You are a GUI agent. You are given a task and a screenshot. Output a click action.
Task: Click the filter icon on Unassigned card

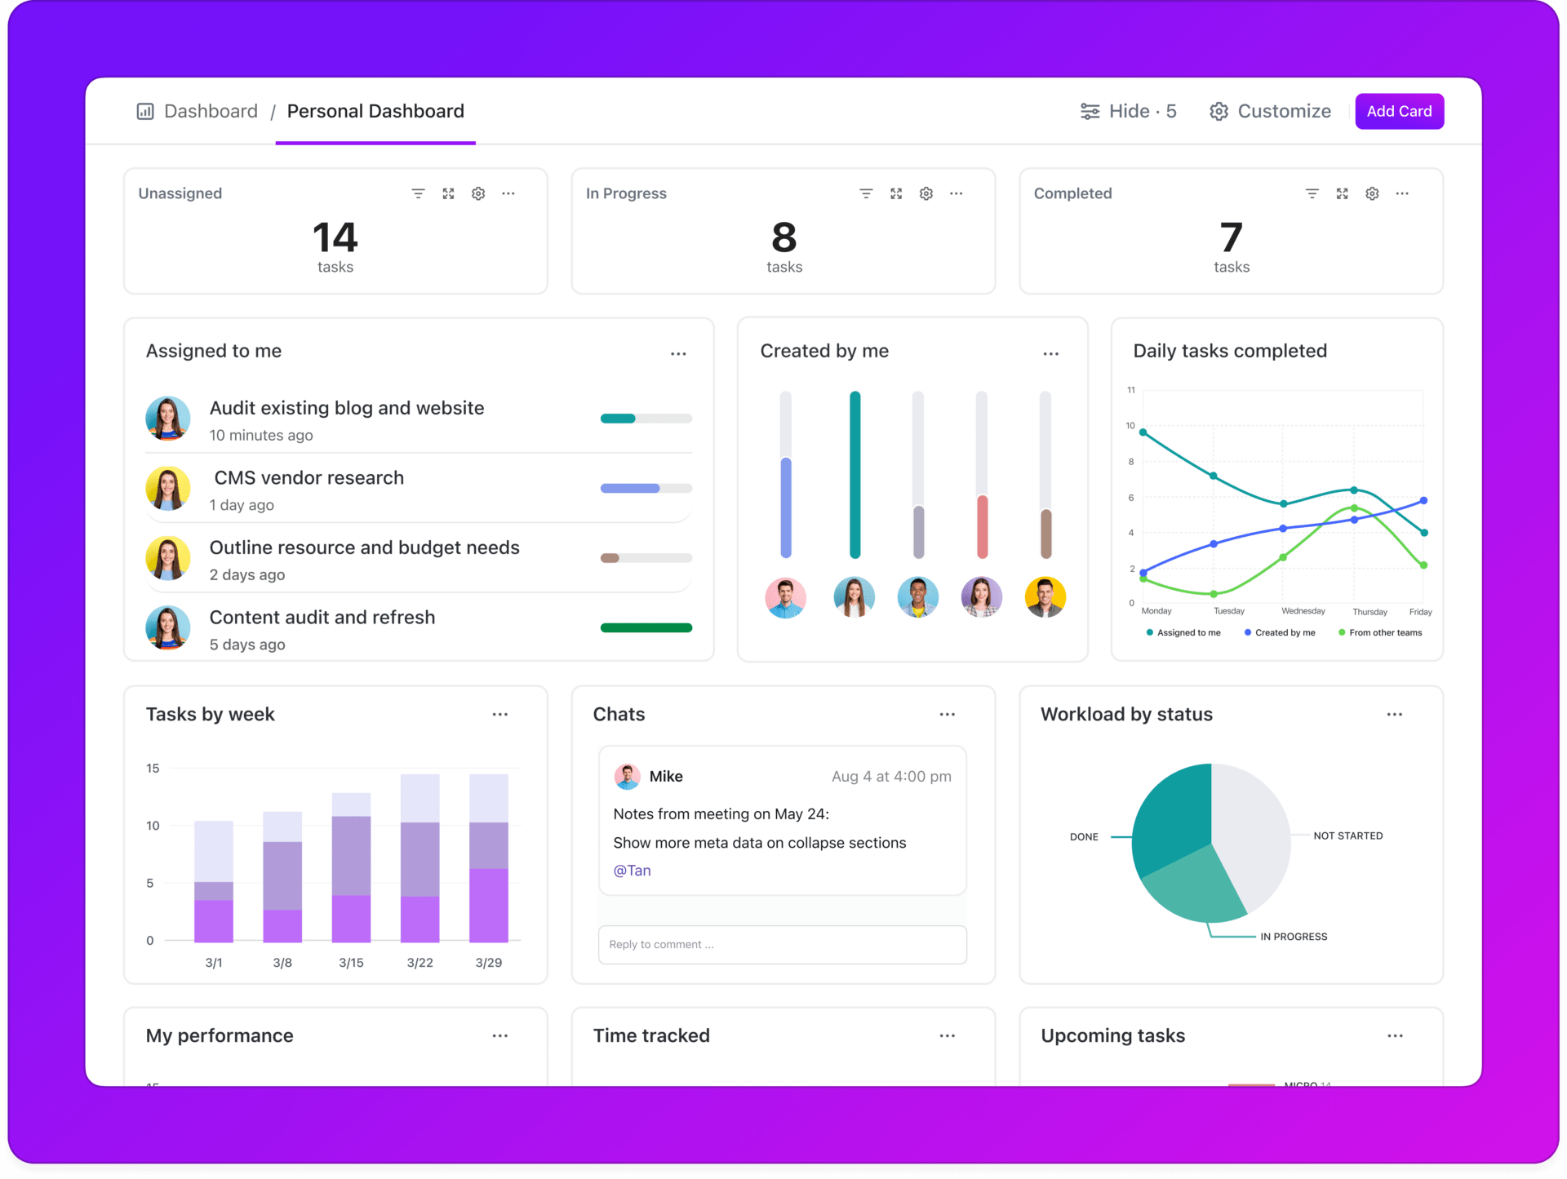pyautogui.click(x=417, y=193)
